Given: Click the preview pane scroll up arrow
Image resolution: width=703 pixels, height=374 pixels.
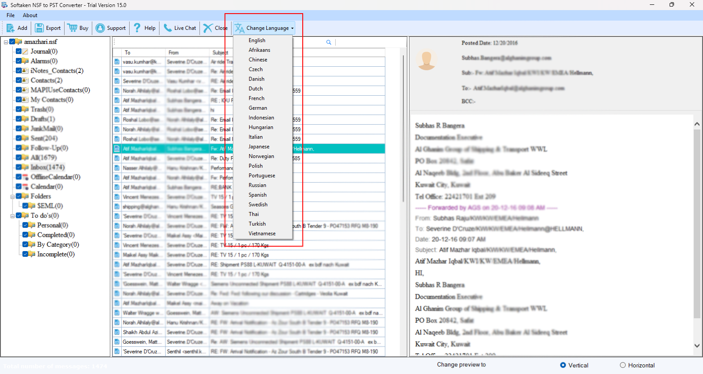Looking at the screenshot, I should (x=697, y=124).
